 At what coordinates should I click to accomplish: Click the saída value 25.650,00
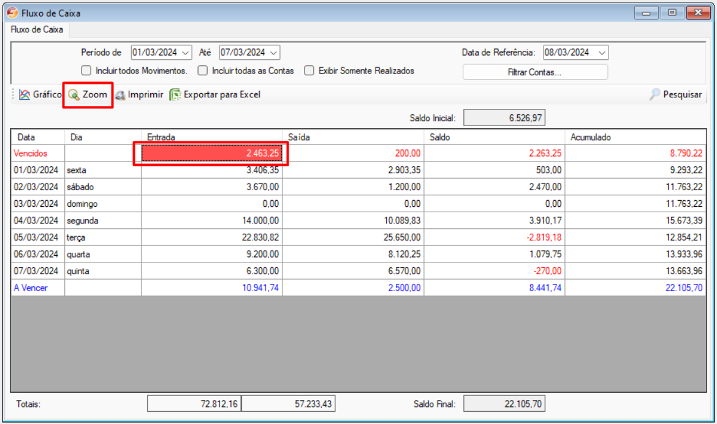coord(402,238)
